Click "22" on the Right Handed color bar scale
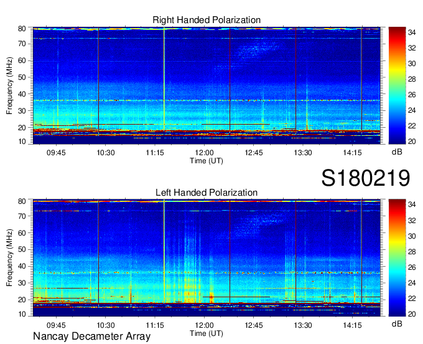The width and height of the screenshot is (423, 344). click(x=412, y=126)
